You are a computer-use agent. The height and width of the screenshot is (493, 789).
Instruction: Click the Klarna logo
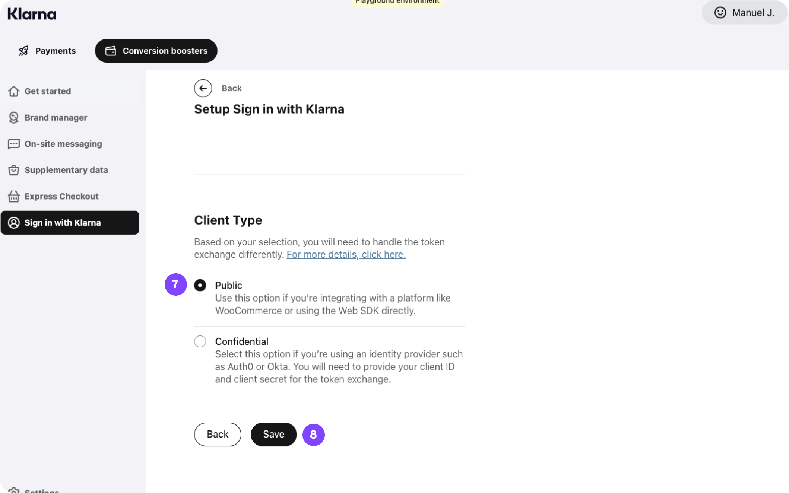[32, 14]
